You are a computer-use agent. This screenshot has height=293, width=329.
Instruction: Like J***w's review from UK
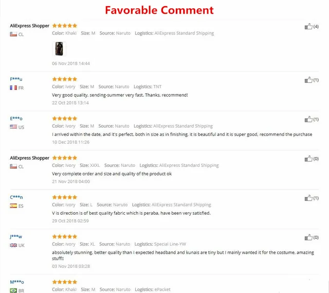308,237
